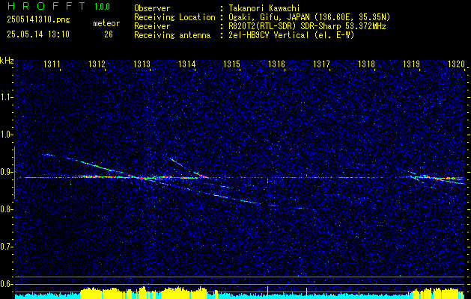The width and height of the screenshot is (471, 299).
Task: Click the time marker 1311
Action: click(x=52, y=64)
